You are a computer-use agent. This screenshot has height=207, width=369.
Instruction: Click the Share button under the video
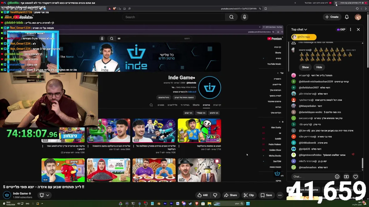click(231, 195)
